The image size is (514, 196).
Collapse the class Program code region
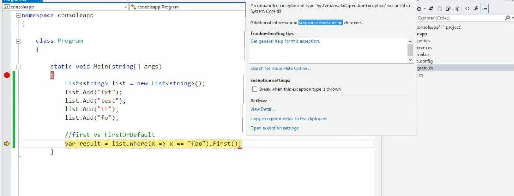[18, 41]
